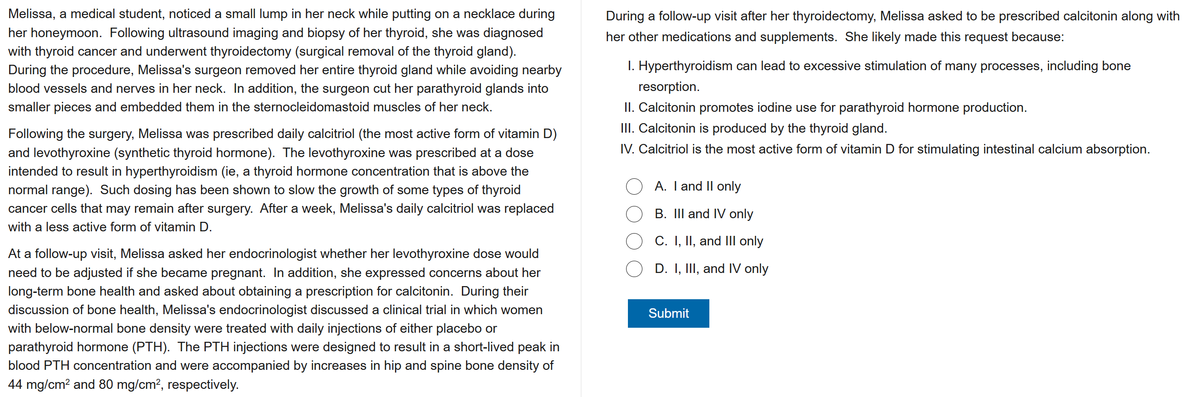The width and height of the screenshot is (1183, 397).
Task: Click answer text 'III and IV only'
Action: pyautogui.click(x=713, y=214)
